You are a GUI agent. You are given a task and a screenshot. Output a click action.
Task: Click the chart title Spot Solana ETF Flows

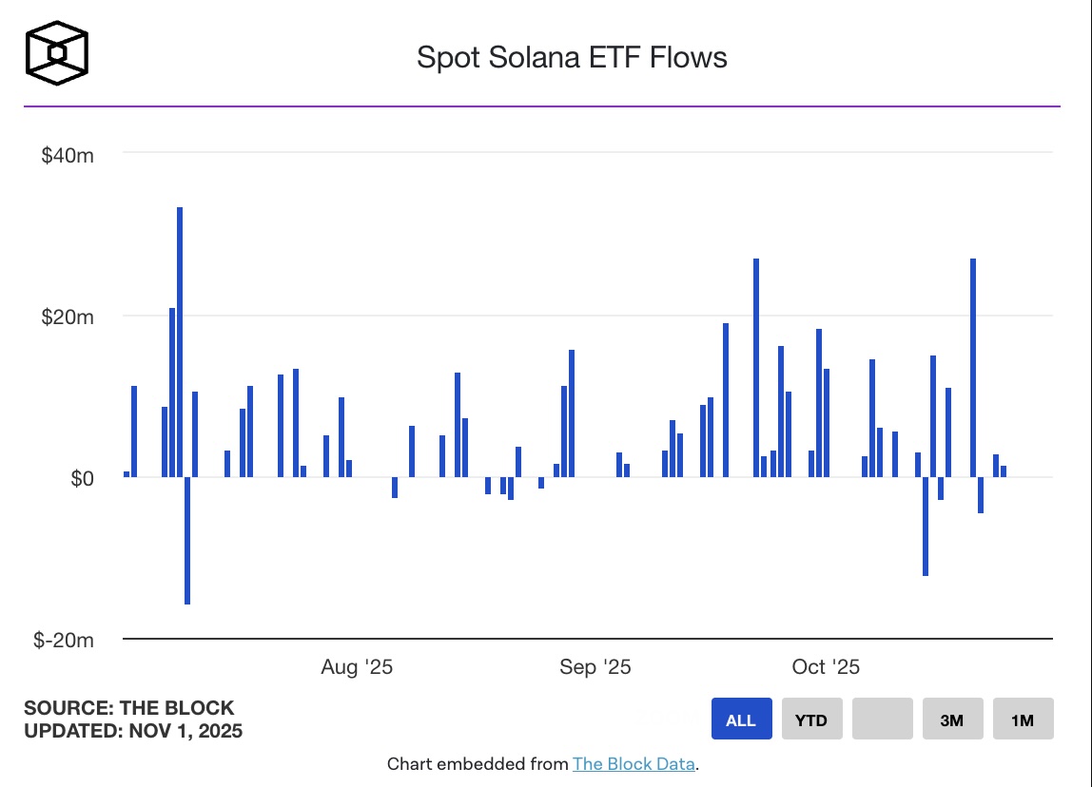(x=572, y=57)
